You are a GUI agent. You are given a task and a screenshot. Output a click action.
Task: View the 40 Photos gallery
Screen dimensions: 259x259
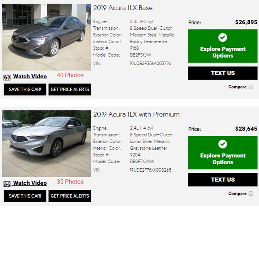70,75
